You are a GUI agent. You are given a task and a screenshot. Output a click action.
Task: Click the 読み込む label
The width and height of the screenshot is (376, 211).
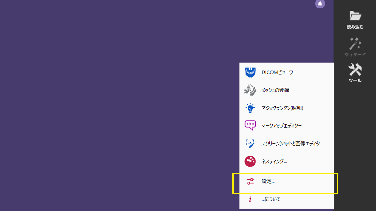355,27
